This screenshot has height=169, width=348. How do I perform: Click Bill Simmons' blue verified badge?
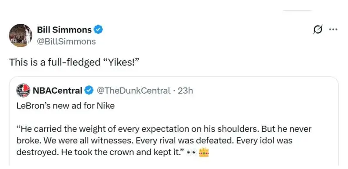click(x=98, y=29)
